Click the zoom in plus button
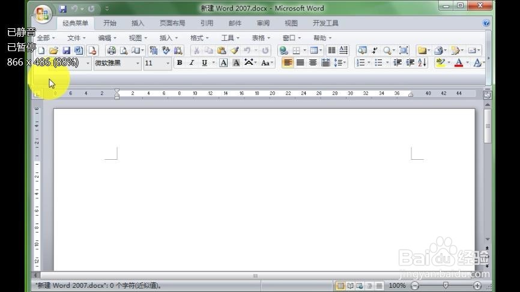The width and height of the screenshot is (520, 292). 477,285
